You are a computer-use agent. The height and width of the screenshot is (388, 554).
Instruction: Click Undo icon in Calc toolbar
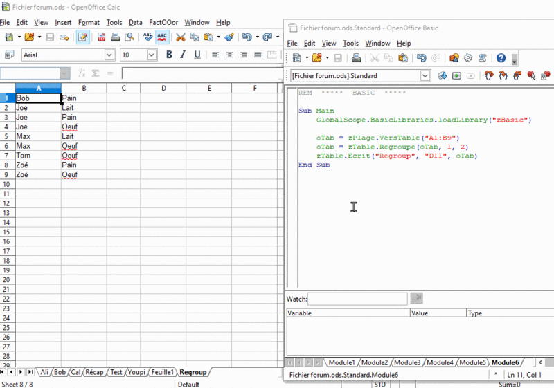click(247, 37)
